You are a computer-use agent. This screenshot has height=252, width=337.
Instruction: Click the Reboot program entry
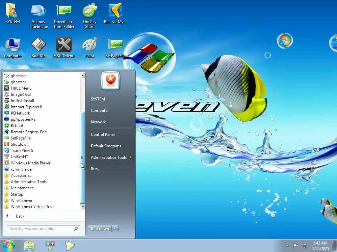coord(42,125)
